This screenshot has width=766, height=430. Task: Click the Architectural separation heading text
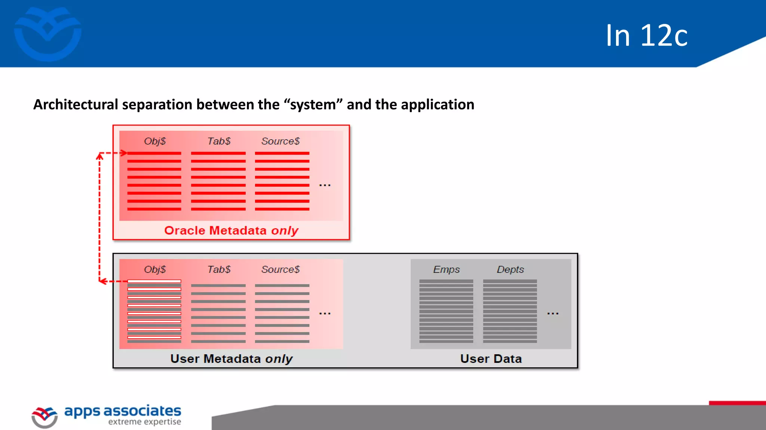(254, 105)
